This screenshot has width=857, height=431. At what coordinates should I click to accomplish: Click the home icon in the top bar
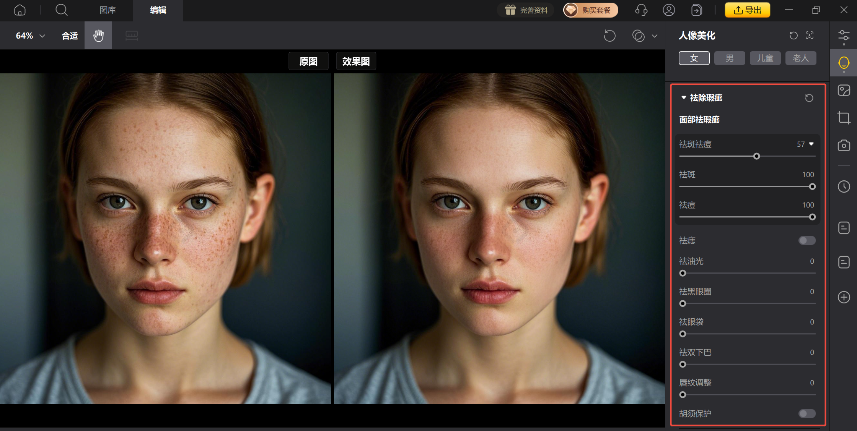[20, 10]
